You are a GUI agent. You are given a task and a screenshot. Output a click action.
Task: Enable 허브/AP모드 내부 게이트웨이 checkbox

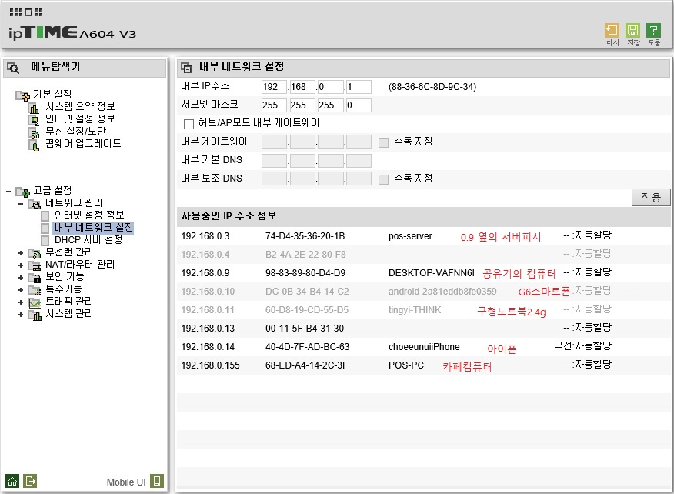(x=189, y=124)
